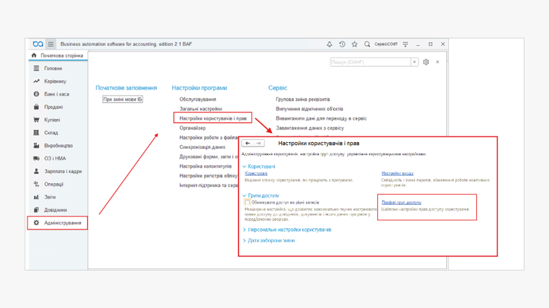The height and width of the screenshot is (308, 549).
Task: Open the Звіти section
Action: click(x=50, y=197)
